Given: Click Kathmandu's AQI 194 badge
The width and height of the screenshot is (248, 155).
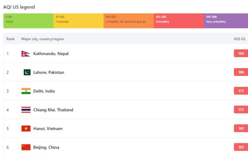Looking at the screenshot, I should coord(241,54).
